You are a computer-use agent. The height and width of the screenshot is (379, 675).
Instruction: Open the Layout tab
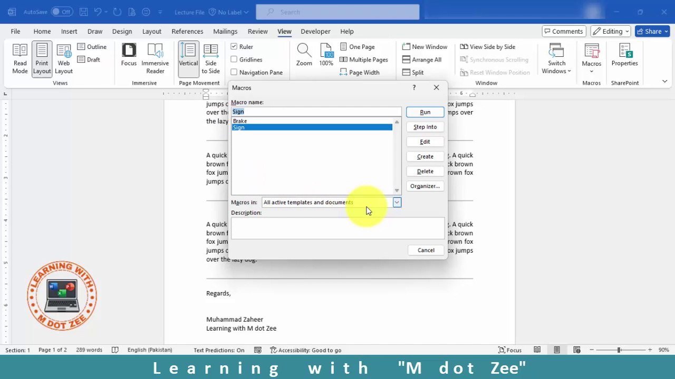tap(152, 32)
